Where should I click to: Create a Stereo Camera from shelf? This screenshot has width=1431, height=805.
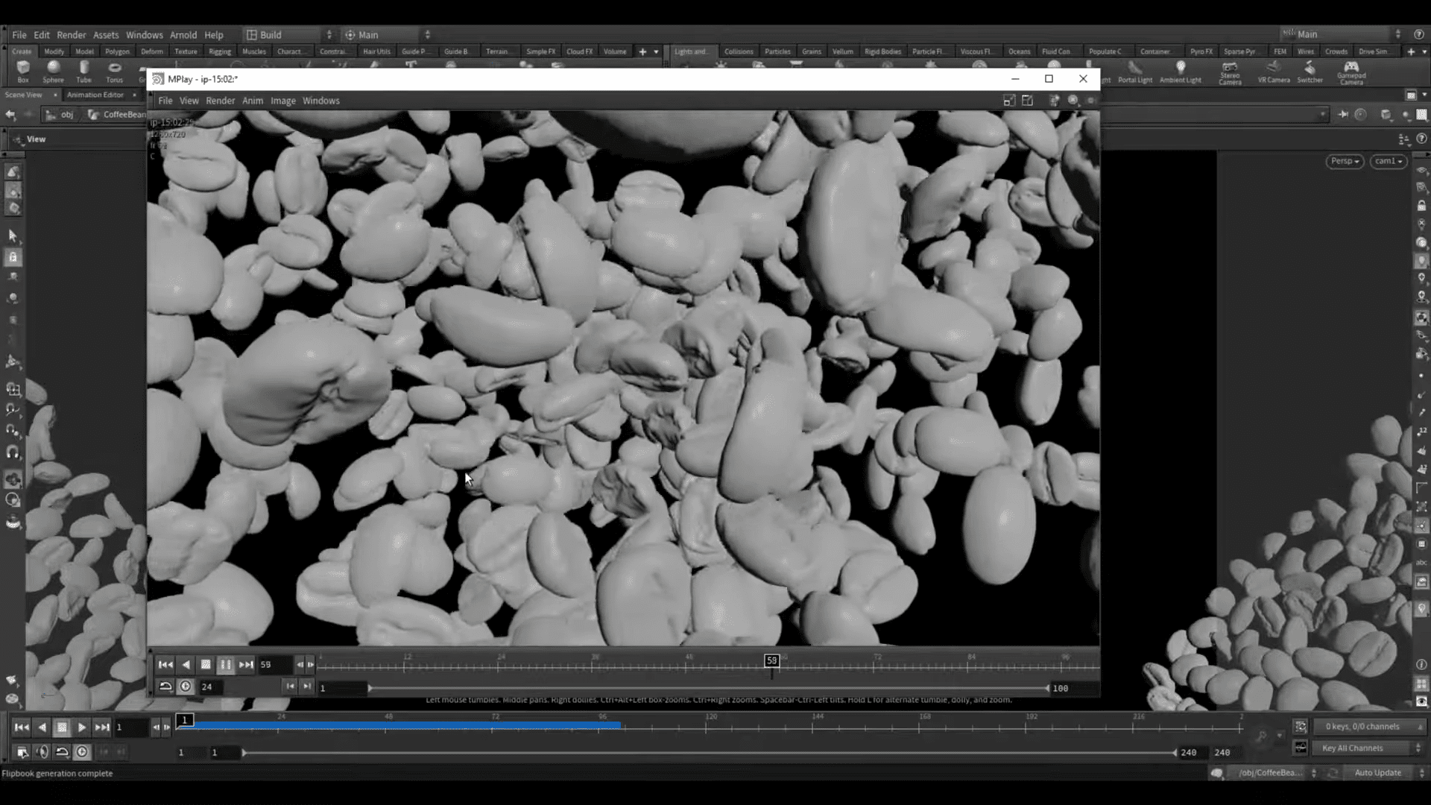pyautogui.click(x=1230, y=72)
